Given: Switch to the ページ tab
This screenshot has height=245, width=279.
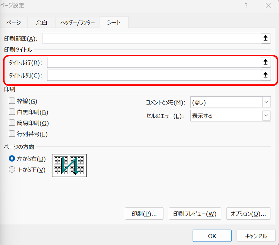Looking at the screenshot, I should point(14,23).
